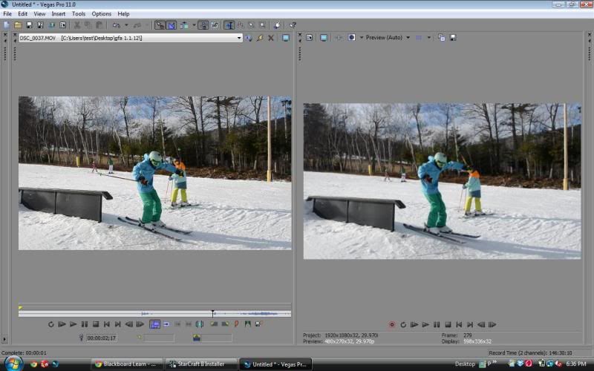The height and width of the screenshot is (371, 594).
Task: Toggle Auto Ripple button in toolbar
Action: coord(183,24)
